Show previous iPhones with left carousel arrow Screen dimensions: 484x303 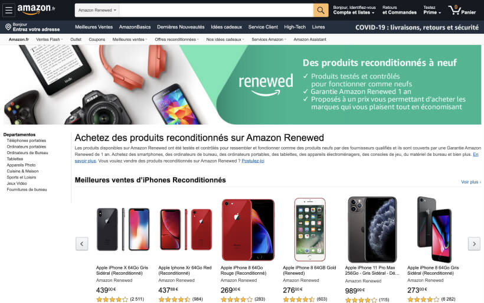pyautogui.click(x=82, y=244)
